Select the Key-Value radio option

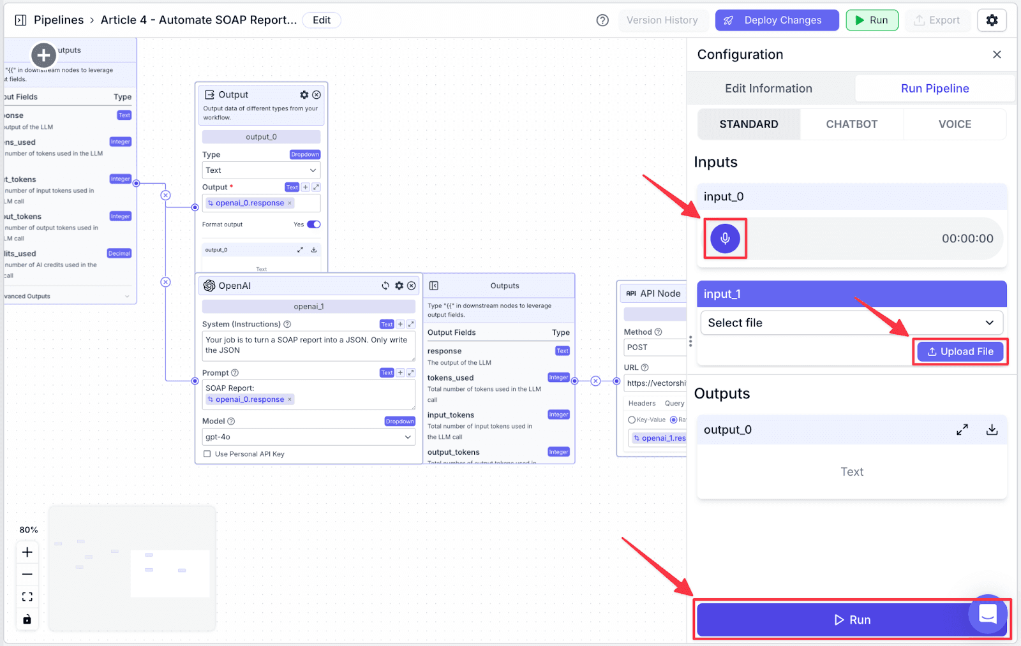pos(632,420)
